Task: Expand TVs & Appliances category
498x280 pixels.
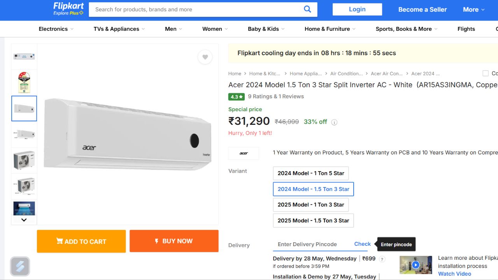Action: [119, 29]
